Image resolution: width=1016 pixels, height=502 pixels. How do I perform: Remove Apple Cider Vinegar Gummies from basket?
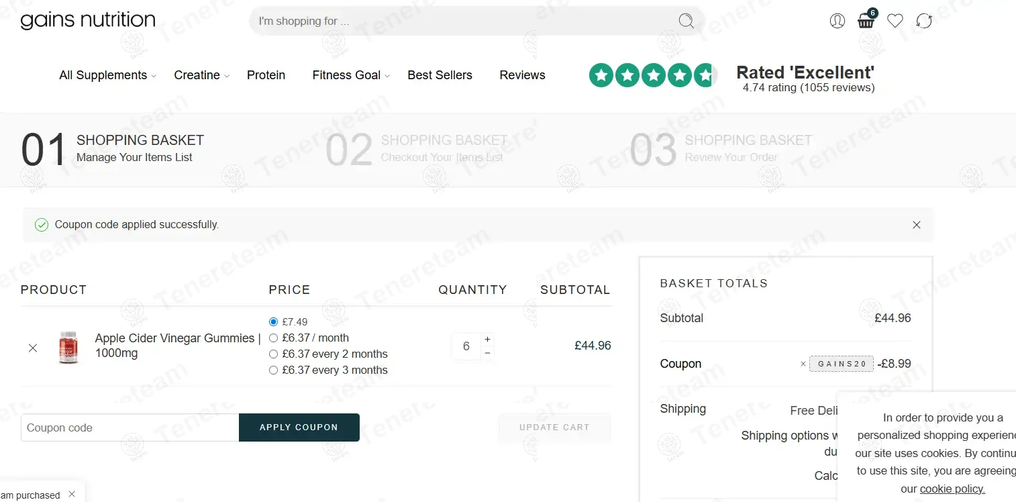pos(33,348)
